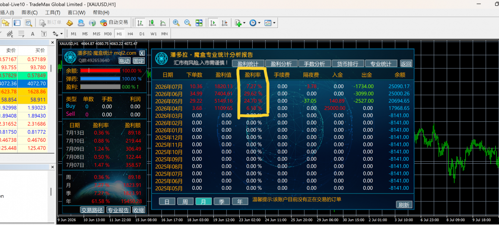
Task: Open the Navigator star-folder icon
Action: tap(5, 22)
